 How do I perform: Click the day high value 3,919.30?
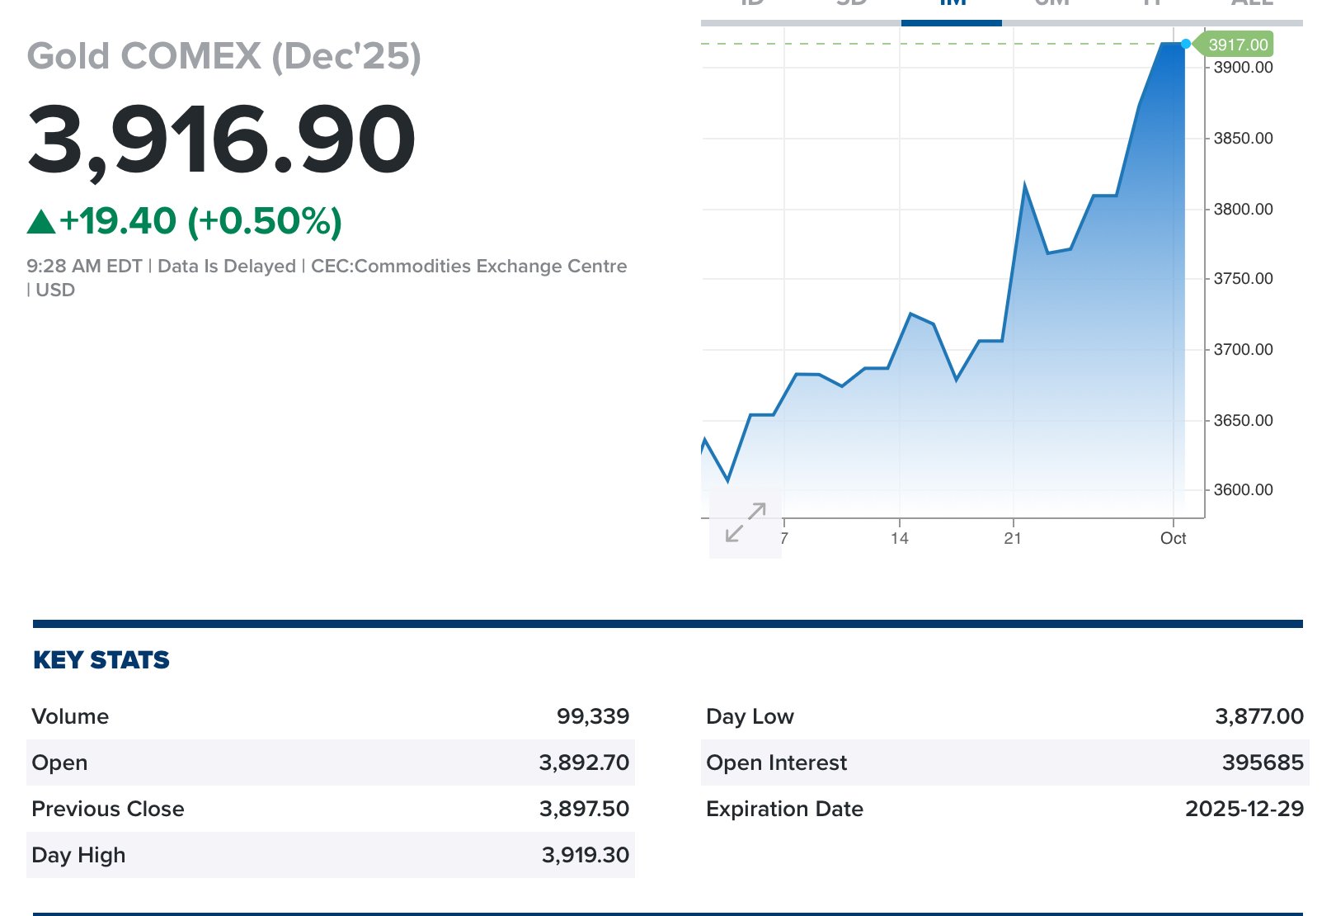586,855
